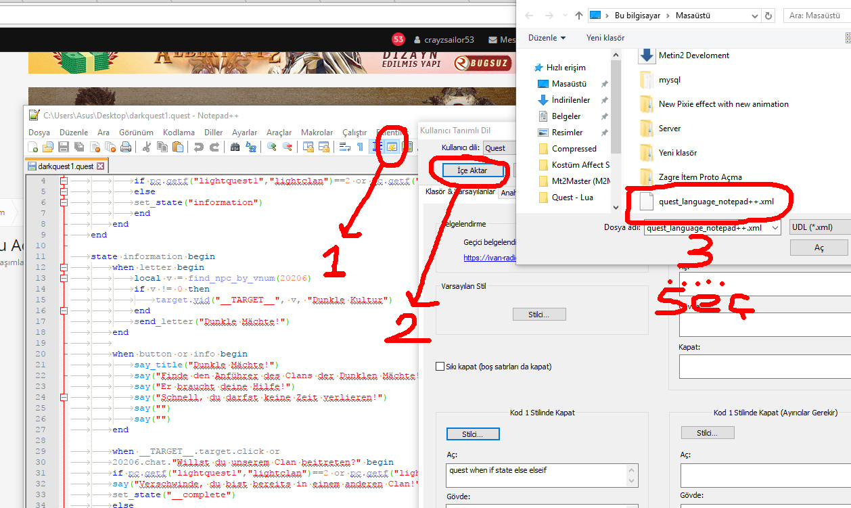
Task: Close the darkquest1.quest tab
Action: point(100,166)
